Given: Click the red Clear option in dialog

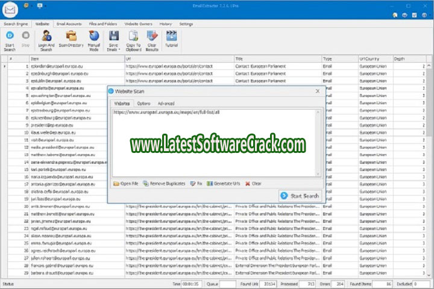Looking at the screenshot, I should coord(253,184).
